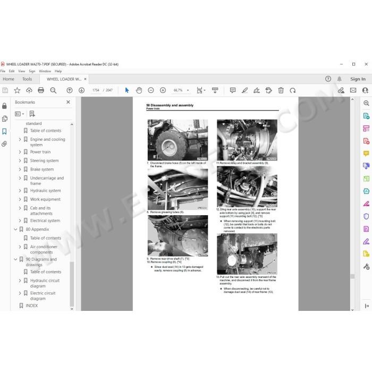Open the Edit menu
This screenshot has height=372, width=372.
point(12,71)
